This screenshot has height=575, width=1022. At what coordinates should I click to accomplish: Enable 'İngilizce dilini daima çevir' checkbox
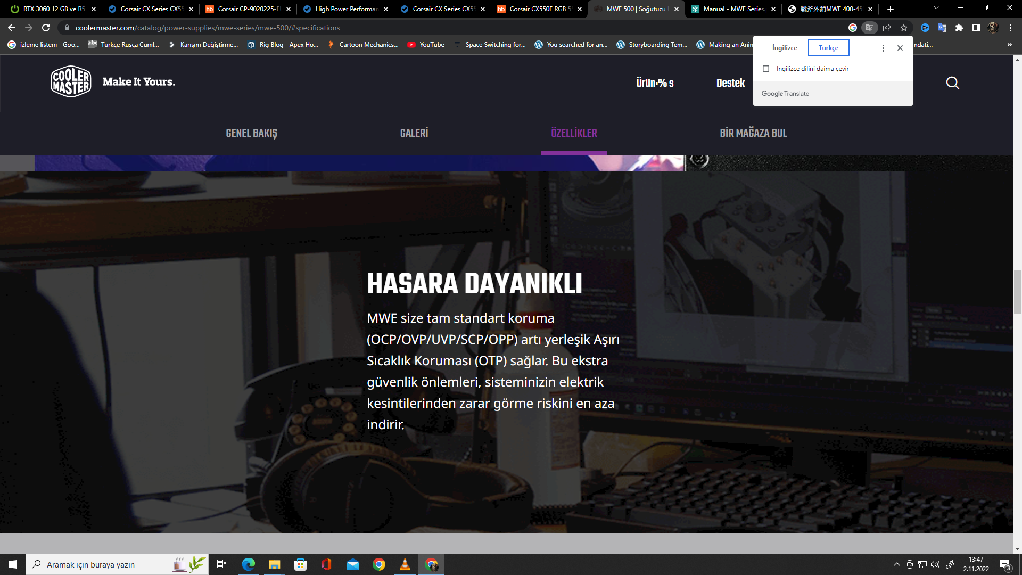(766, 69)
